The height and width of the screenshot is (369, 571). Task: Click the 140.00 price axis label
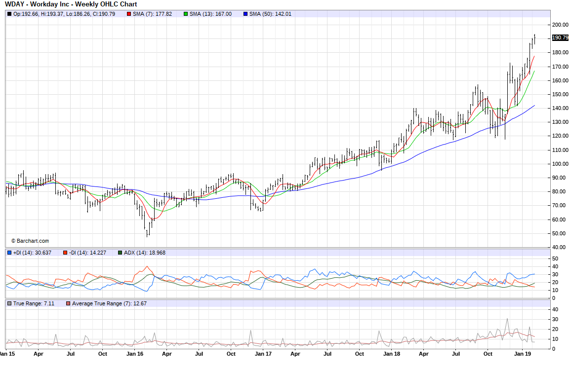560,109
